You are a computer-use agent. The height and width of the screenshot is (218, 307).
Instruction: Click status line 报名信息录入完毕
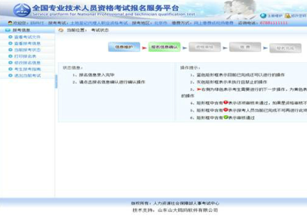click(94, 75)
